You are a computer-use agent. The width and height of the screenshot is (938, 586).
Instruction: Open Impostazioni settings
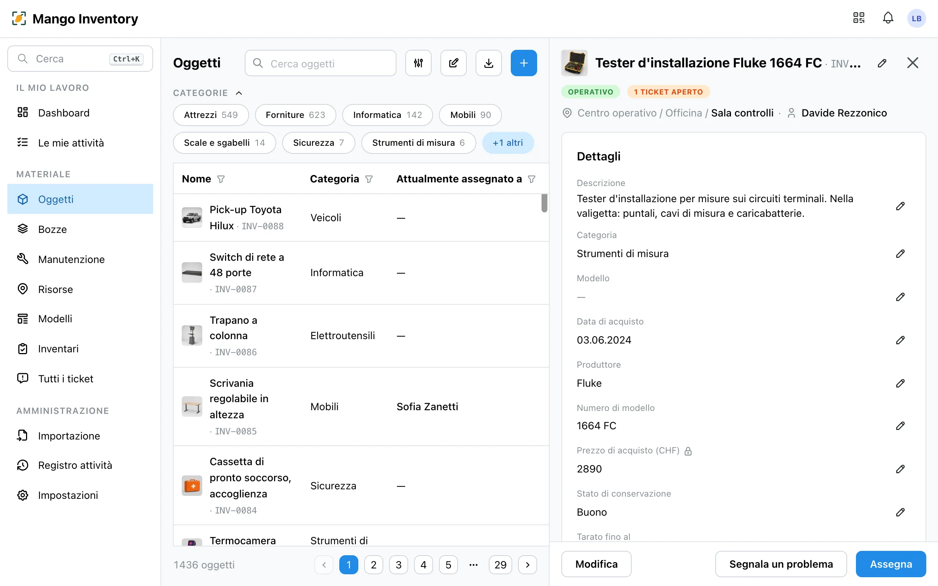[x=80, y=495]
